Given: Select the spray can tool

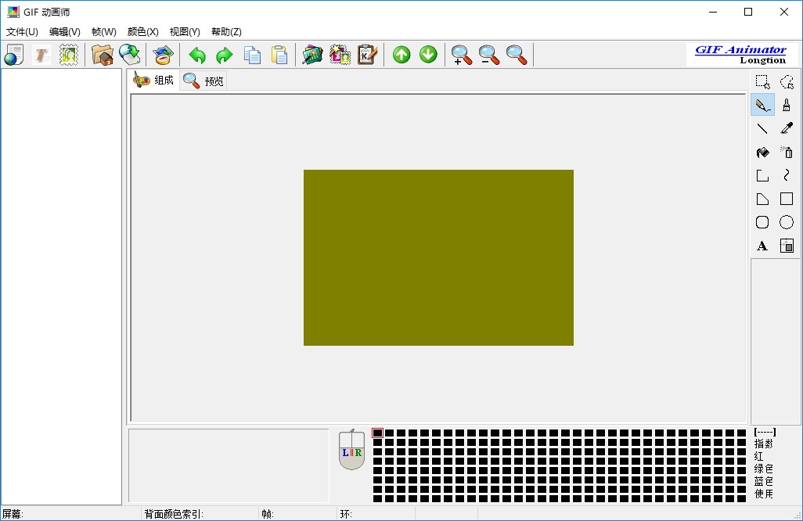Looking at the screenshot, I should (787, 152).
